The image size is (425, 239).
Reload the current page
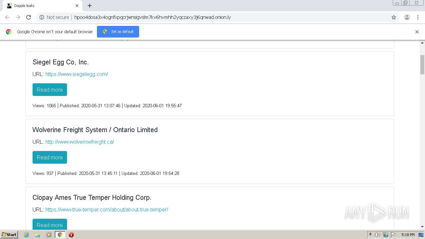click(29, 17)
